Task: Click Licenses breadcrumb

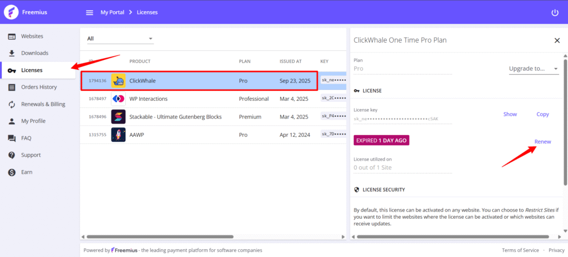Action: [147, 13]
